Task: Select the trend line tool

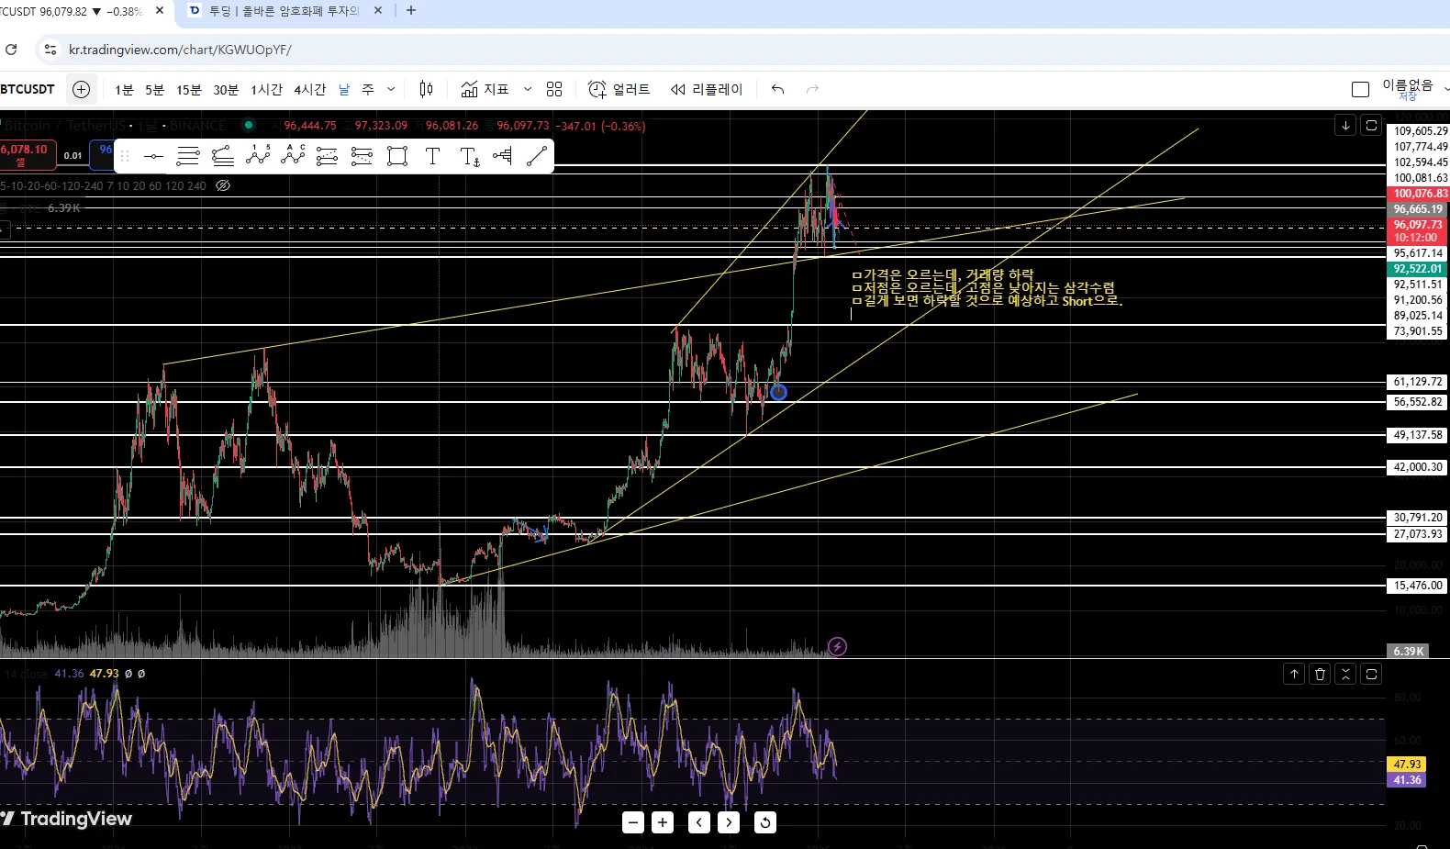Action: pos(537,156)
